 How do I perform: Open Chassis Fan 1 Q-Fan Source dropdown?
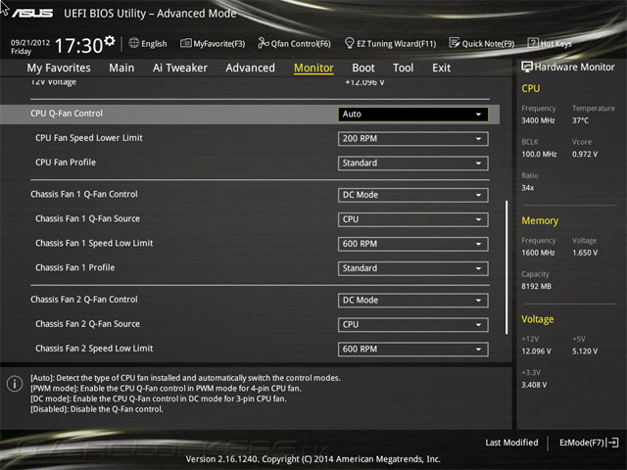coord(412,219)
